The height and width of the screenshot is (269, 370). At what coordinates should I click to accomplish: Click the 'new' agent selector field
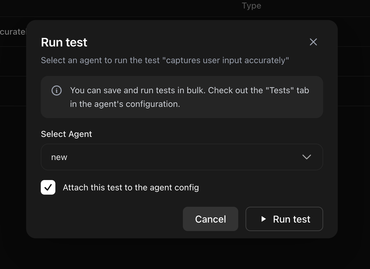(182, 157)
